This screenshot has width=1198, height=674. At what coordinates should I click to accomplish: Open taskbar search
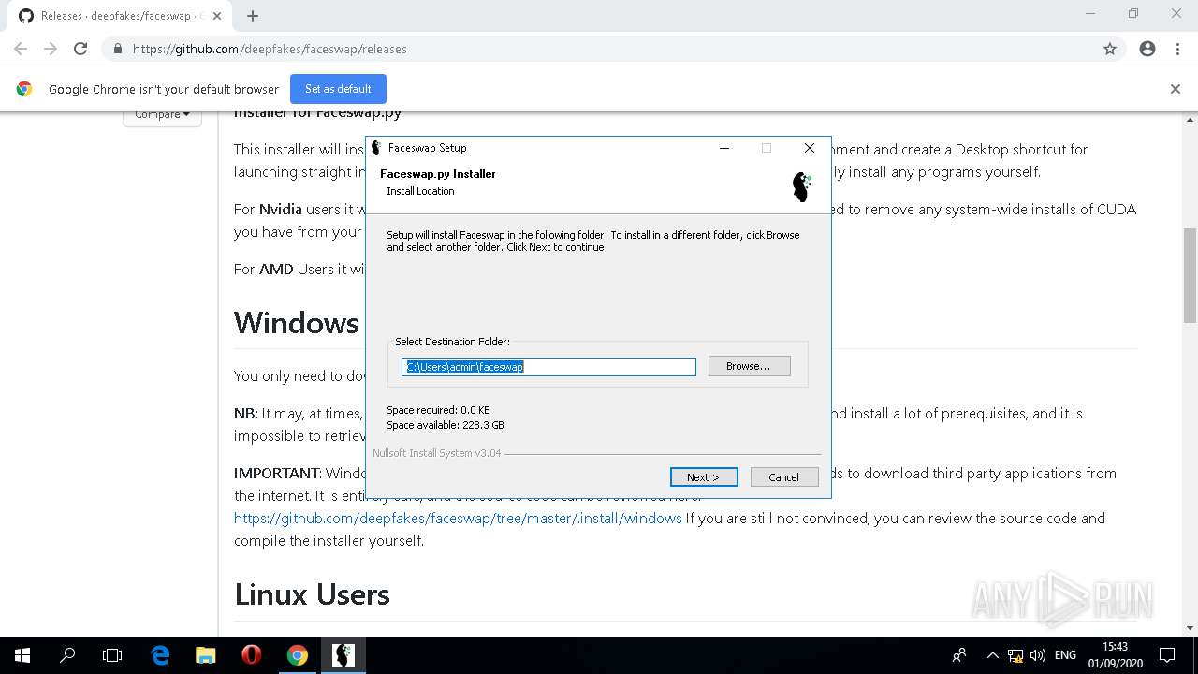pos(67,655)
